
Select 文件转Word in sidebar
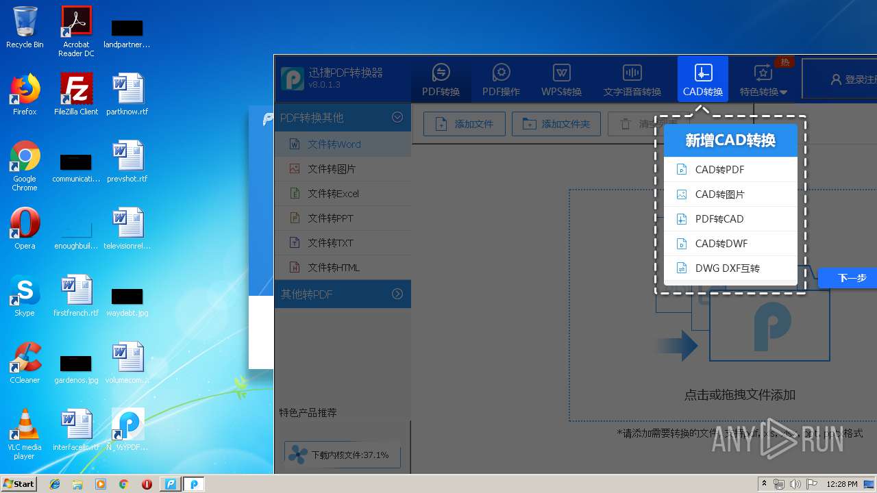click(343, 144)
